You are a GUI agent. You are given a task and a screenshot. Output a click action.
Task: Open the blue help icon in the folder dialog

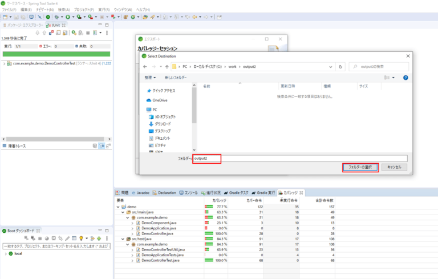405,77
